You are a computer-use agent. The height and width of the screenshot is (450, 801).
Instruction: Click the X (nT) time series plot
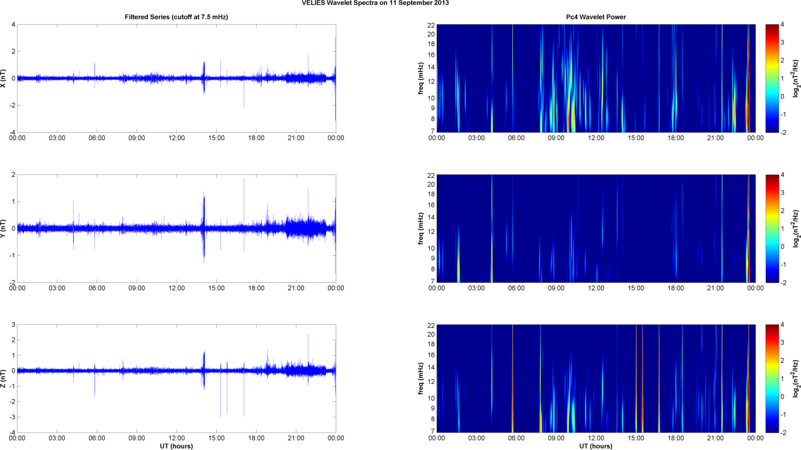pyautogui.click(x=176, y=78)
